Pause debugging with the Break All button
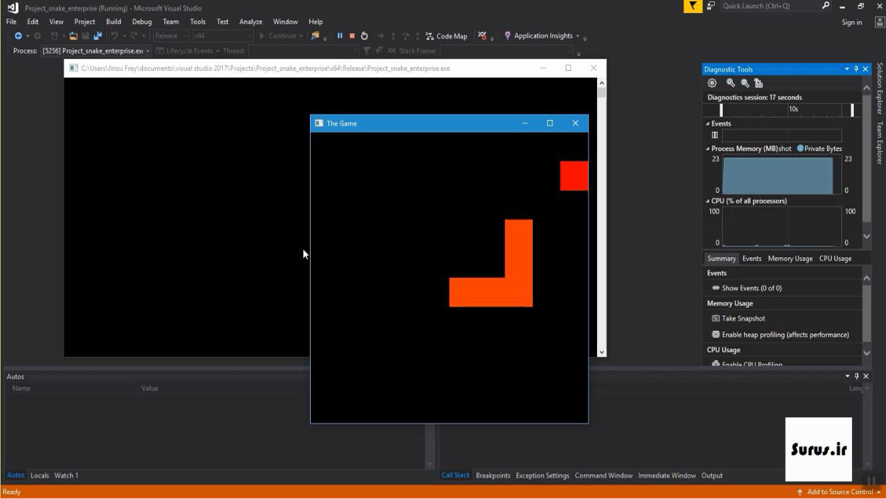Image resolution: width=886 pixels, height=499 pixels. tap(339, 36)
